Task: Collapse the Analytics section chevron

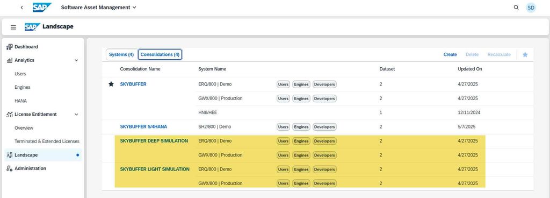Action: coord(76,60)
